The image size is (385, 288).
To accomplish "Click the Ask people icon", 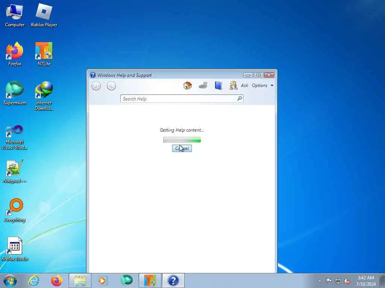I will [x=233, y=85].
